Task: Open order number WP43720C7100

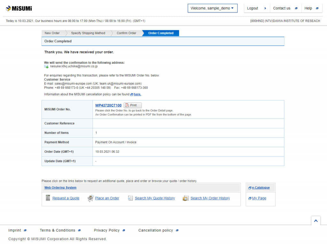Action: (x=108, y=105)
